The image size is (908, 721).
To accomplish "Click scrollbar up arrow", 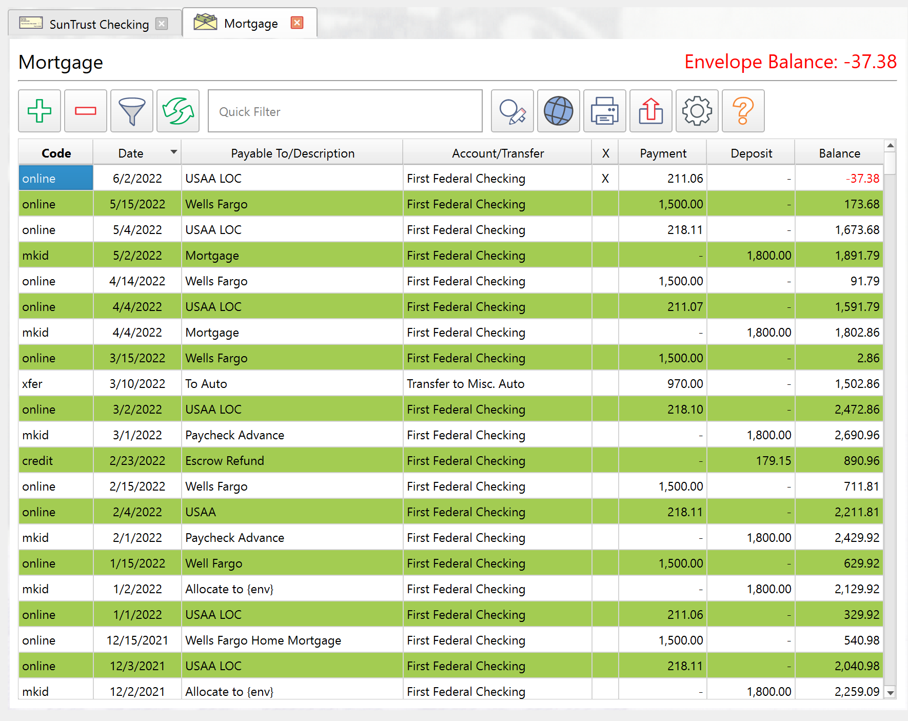I will (x=891, y=145).
